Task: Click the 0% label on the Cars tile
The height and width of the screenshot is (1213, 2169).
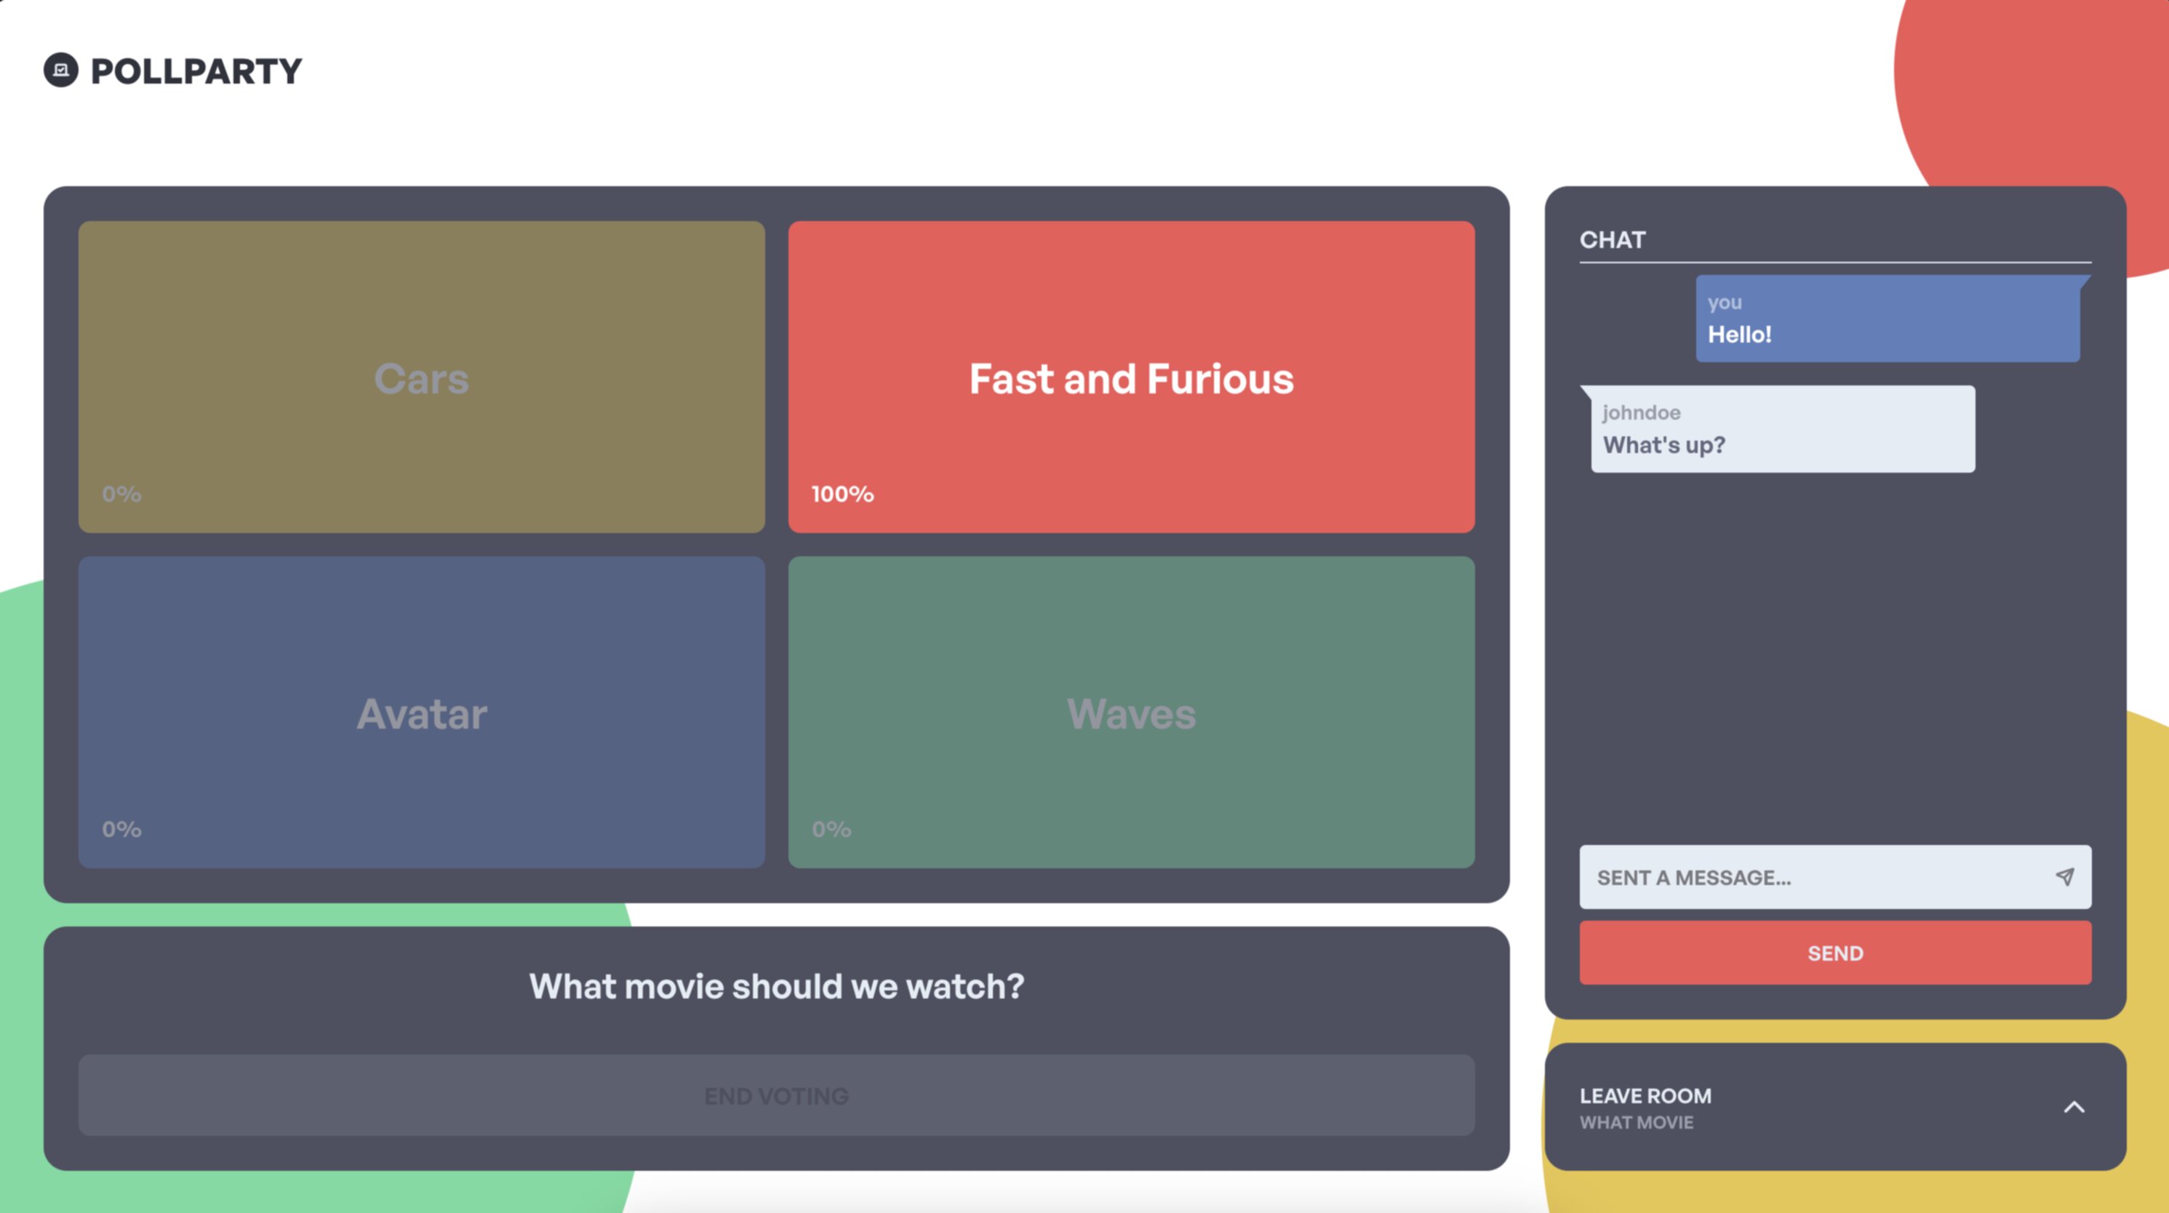Action: pyautogui.click(x=121, y=494)
